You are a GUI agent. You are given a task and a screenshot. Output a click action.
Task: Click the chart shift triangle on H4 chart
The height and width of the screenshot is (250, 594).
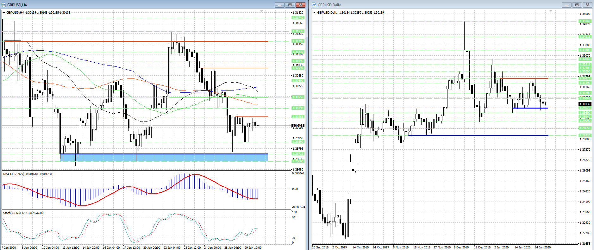261,11
